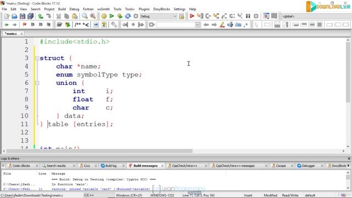Open the Debug menu
The width and height of the screenshot is (352, 198).
74,9
